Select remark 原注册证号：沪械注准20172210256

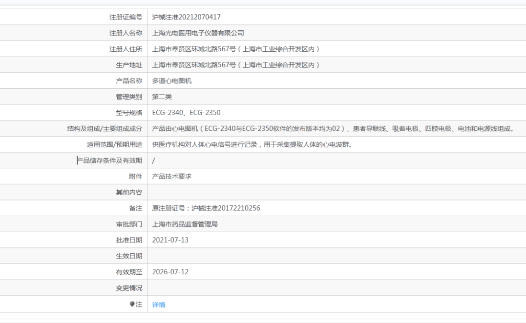tap(206, 208)
